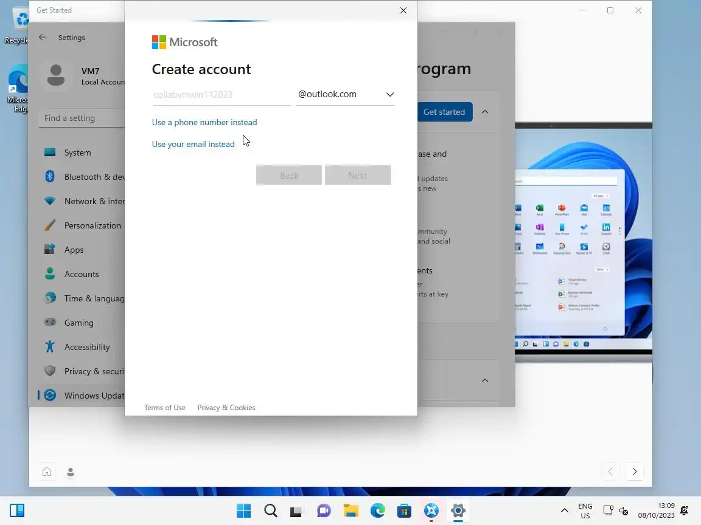Open Windows Update category

tap(82, 396)
